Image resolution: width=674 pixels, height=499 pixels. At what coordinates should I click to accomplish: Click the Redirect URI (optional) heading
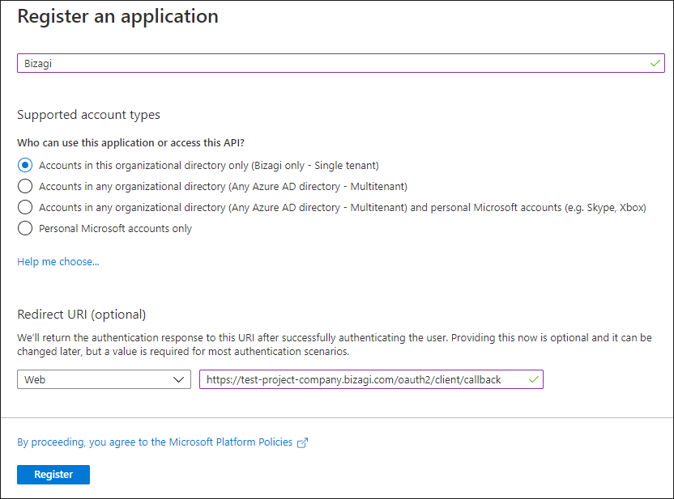tap(82, 315)
